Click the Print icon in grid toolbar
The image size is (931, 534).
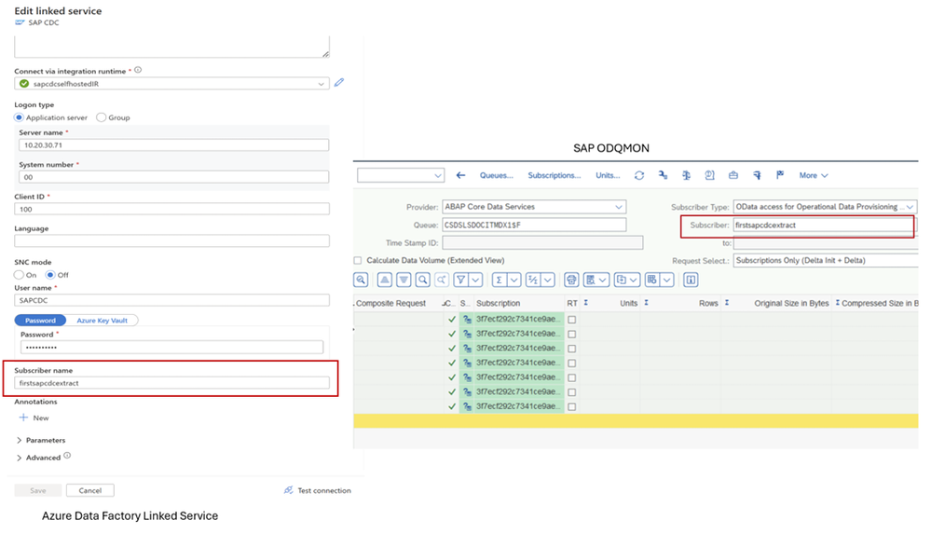(x=571, y=280)
